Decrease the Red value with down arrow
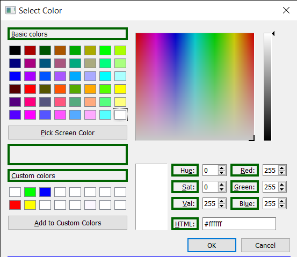 click(282, 173)
